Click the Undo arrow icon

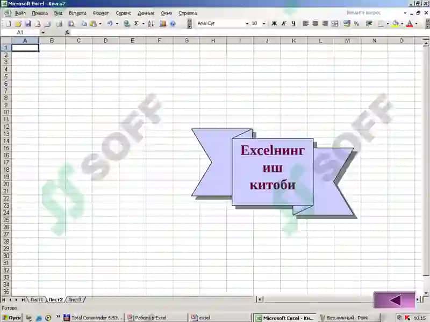tap(110, 24)
